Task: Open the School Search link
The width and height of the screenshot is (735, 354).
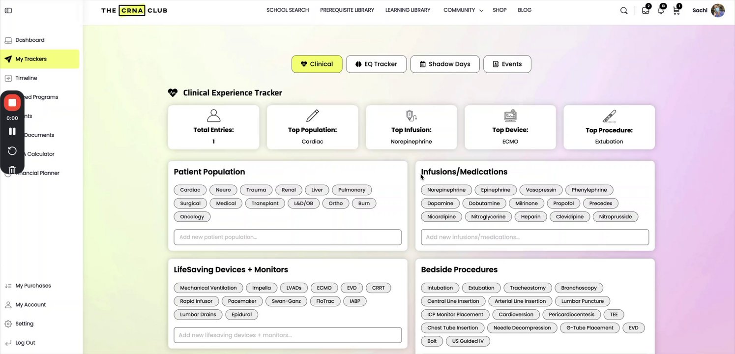Action: [x=288, y=10]
